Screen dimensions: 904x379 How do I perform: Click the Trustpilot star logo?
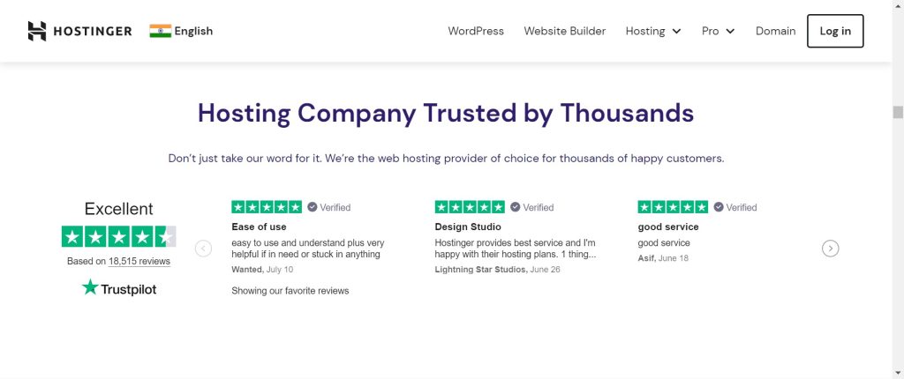tap(90, 287)
